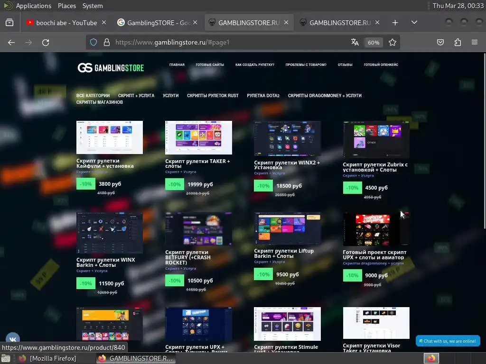Screen dimensions: 486x364
Task: Open the Кайфули script product thumbnail
Action: click(110, 137)
